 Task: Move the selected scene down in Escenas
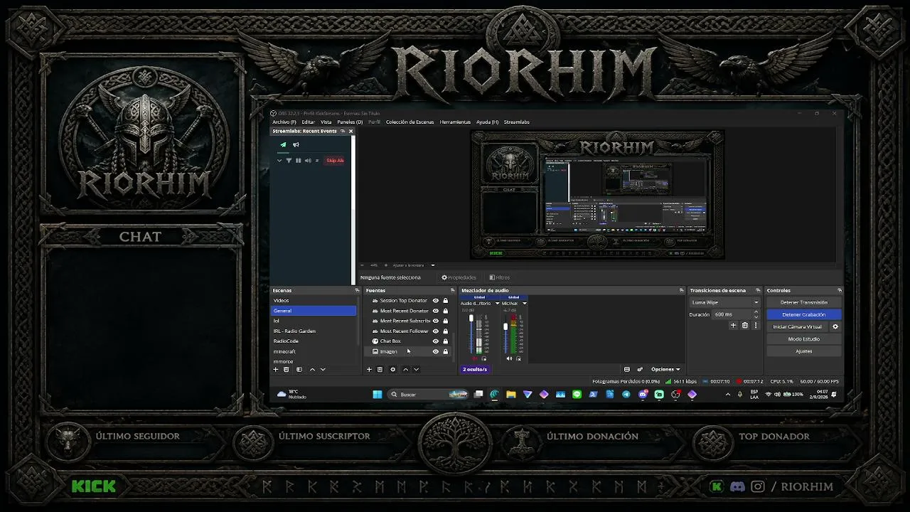(x=323, y=370)
